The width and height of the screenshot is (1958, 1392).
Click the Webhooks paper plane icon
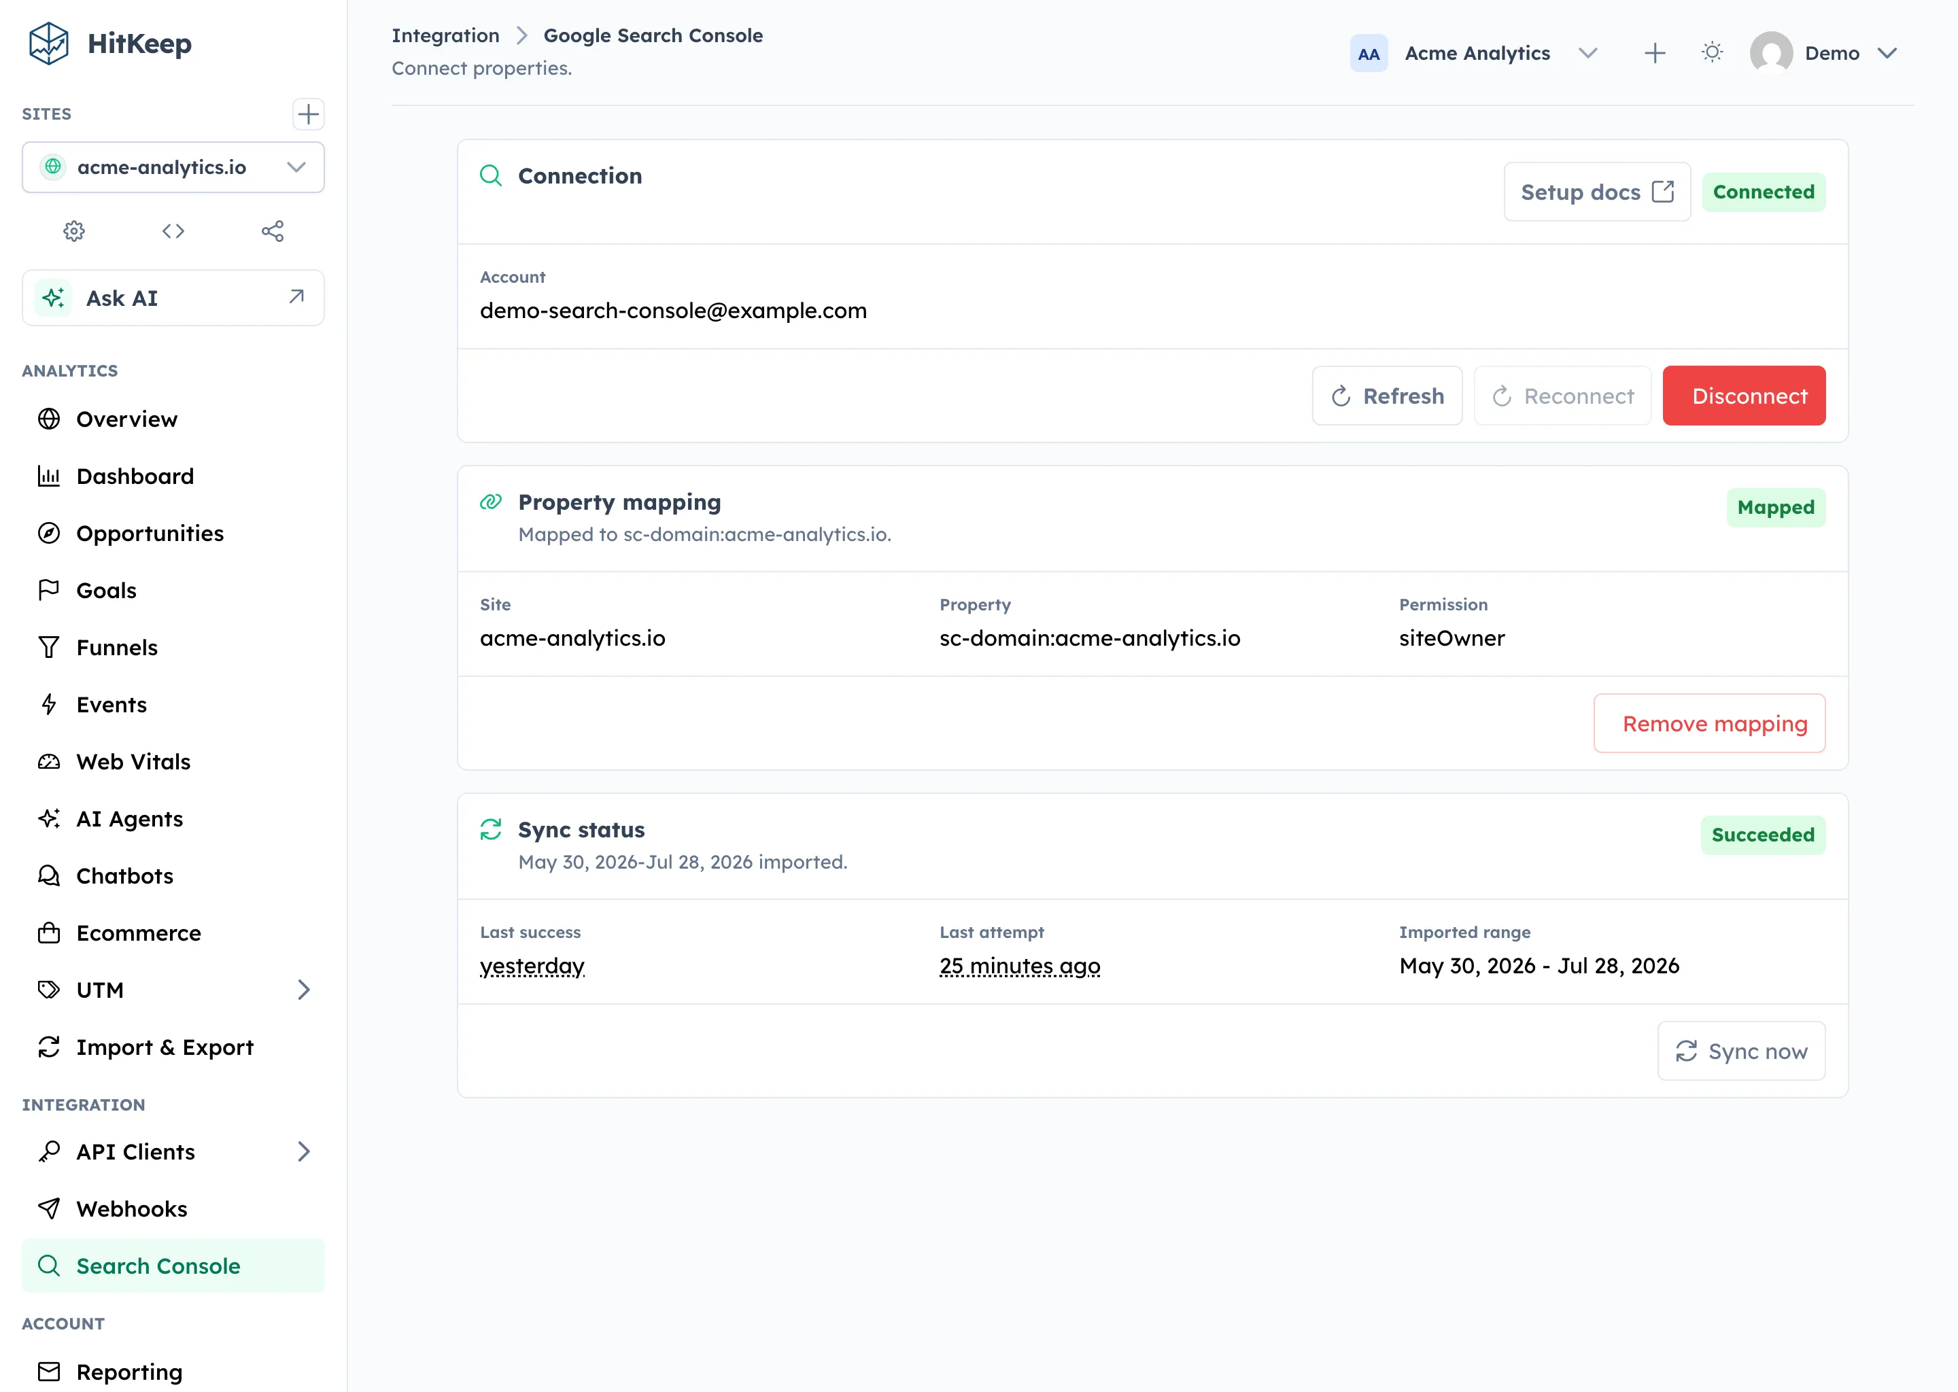pos(49,1208)
